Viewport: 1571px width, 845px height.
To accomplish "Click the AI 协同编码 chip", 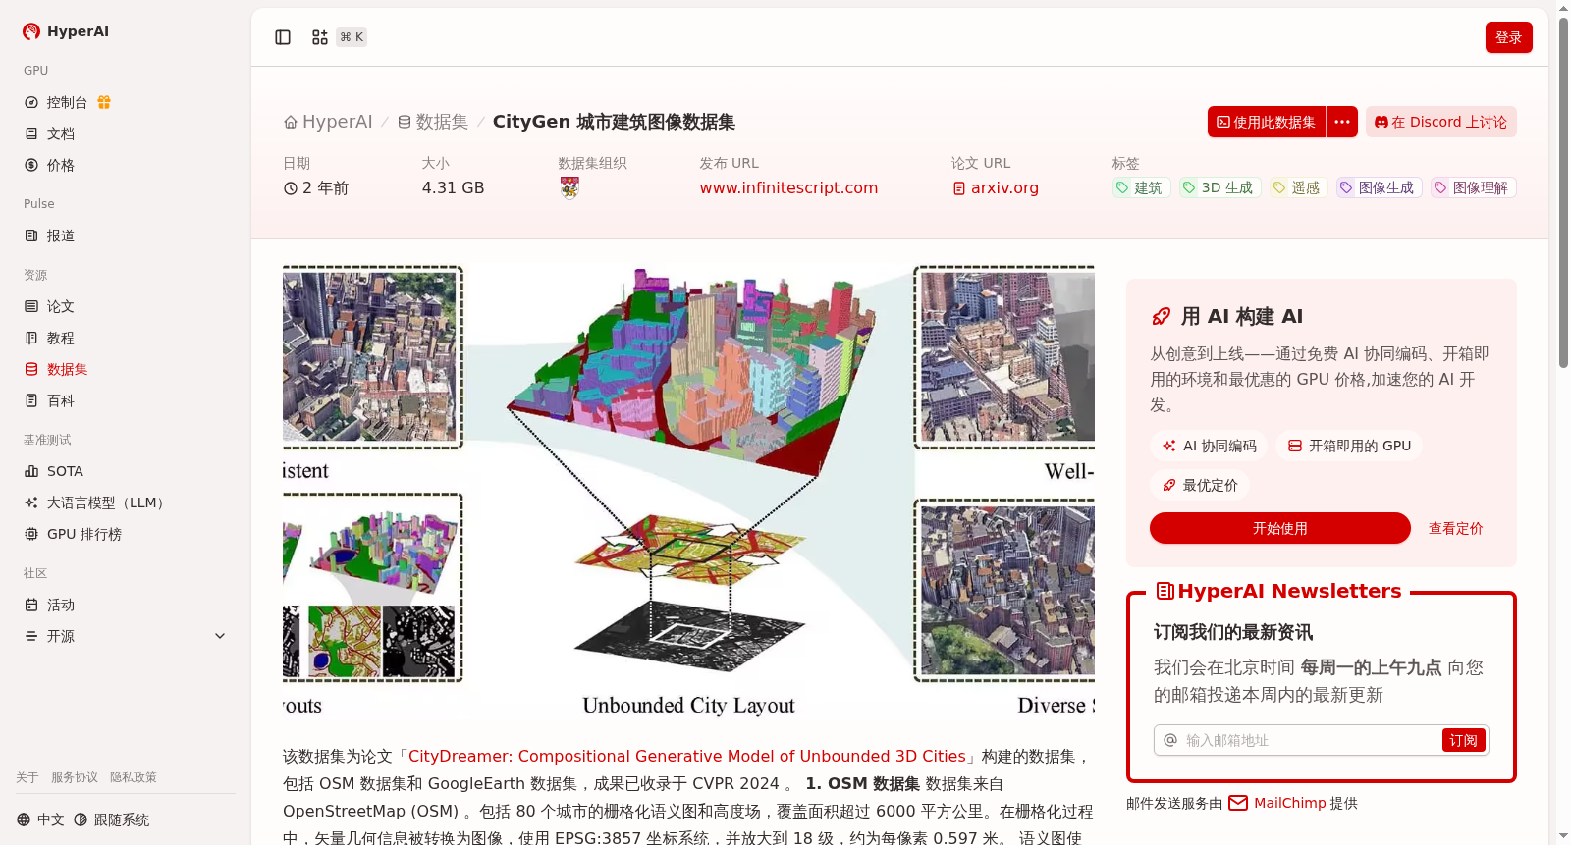I will [x=1209, y=446].
